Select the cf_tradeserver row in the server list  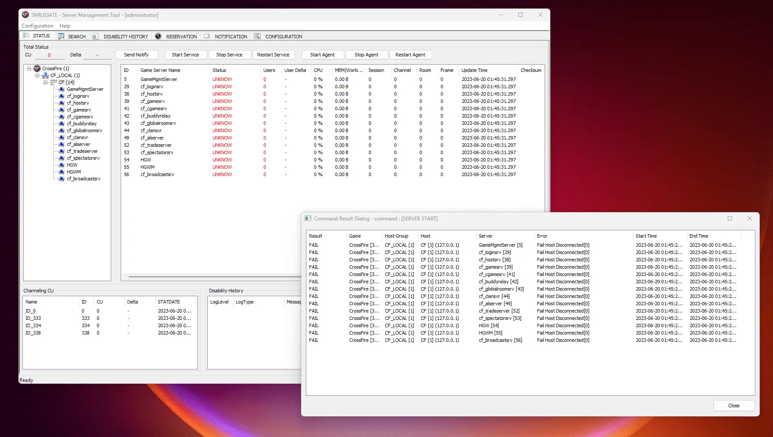(x=332, y=145)
